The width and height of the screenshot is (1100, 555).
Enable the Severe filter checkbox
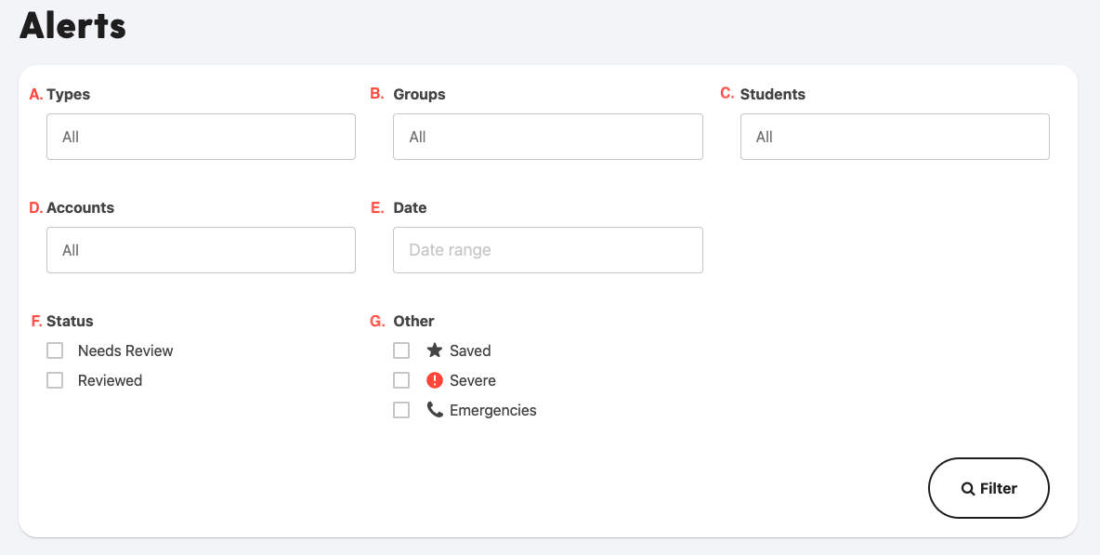coord(401,380)
